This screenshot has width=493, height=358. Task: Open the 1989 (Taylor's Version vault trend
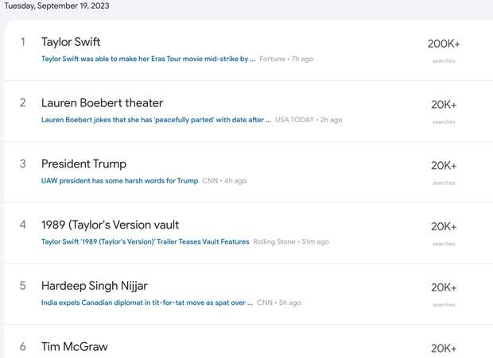[110, 225]
